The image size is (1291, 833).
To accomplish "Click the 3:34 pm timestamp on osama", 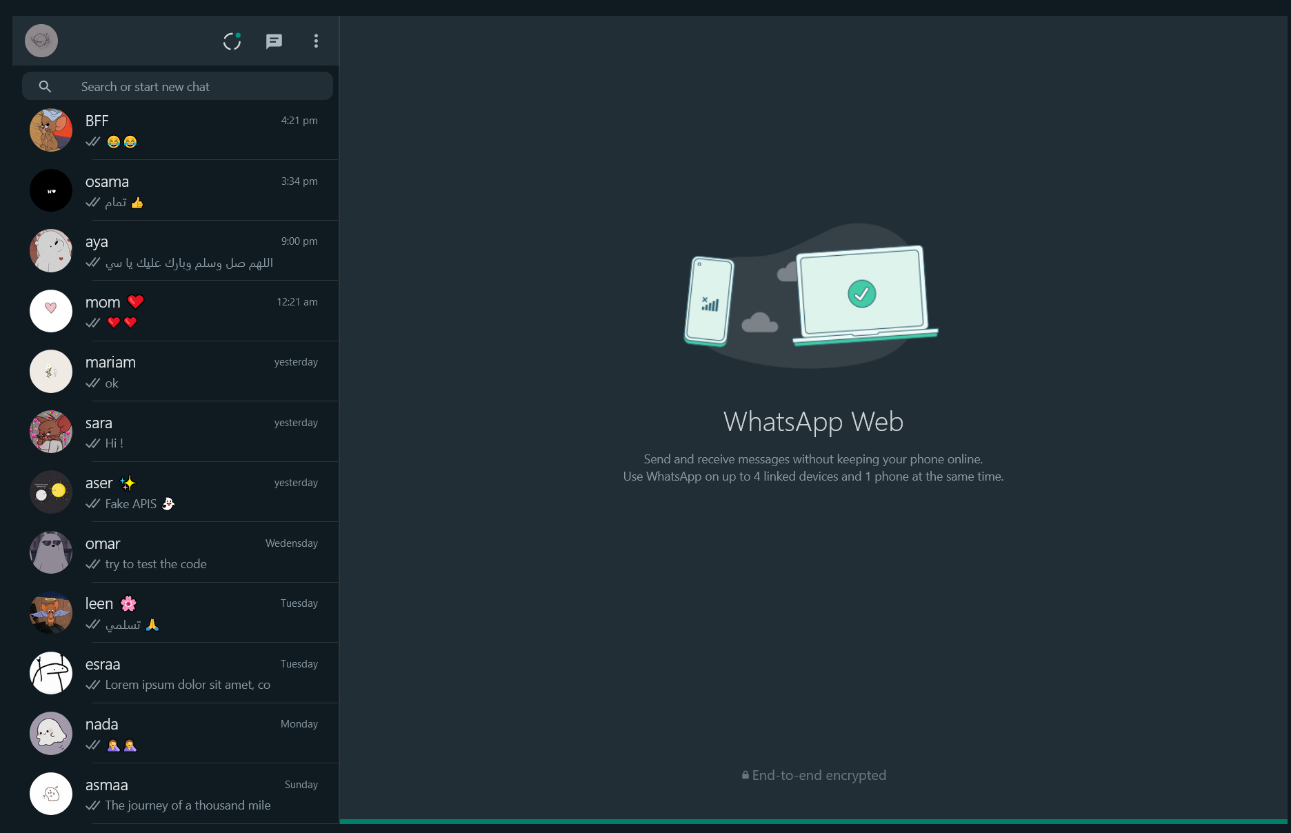I will click(299, 181).
